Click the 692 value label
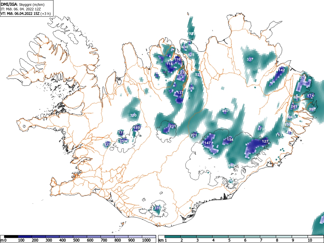This screenshot has width=324, height=243. 288,124
